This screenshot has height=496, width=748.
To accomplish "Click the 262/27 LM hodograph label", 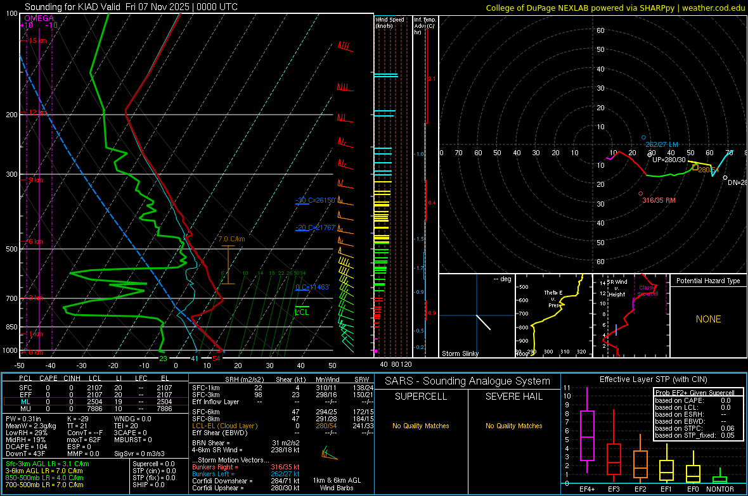I will pos(662,144).
